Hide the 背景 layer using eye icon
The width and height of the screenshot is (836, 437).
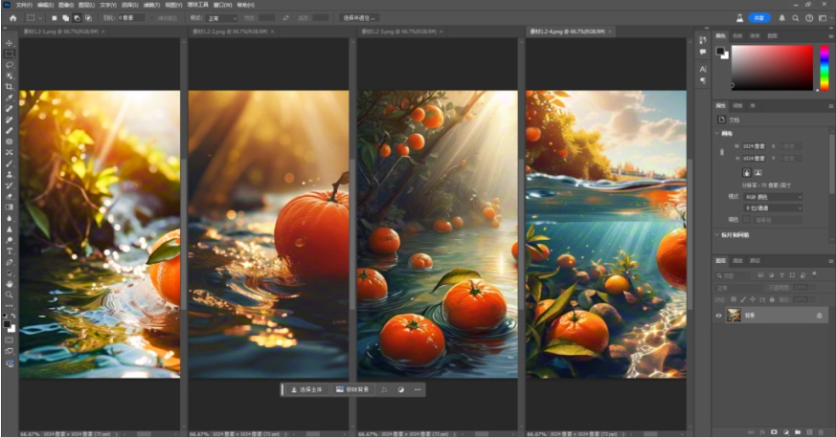[719, 315]
